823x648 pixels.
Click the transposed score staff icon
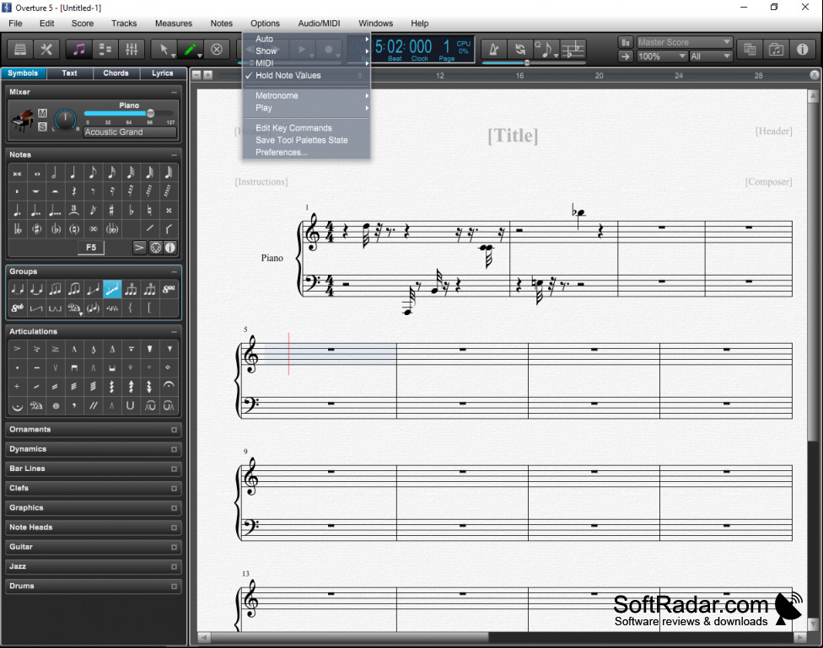pyautogui.click(x=573, y=50)
